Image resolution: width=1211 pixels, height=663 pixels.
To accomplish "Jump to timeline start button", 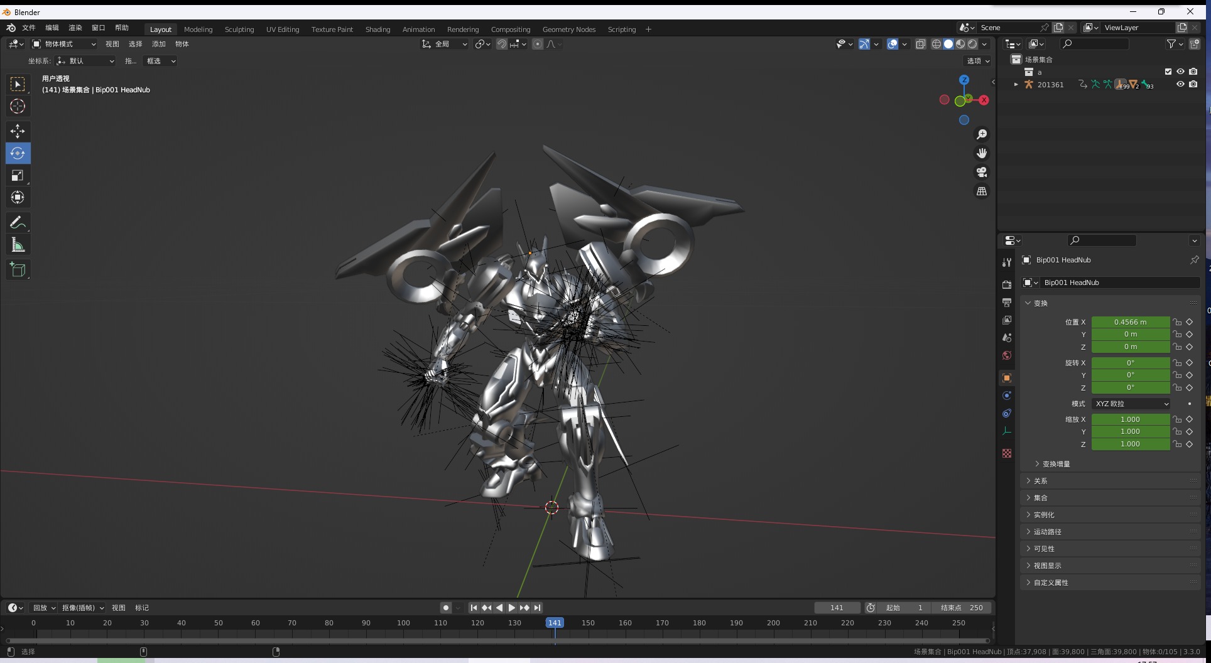I will (x=474, y=608).
